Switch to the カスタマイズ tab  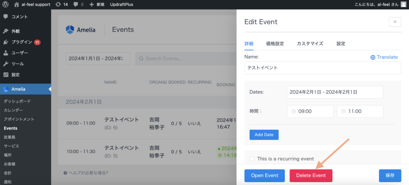(310, 44)
